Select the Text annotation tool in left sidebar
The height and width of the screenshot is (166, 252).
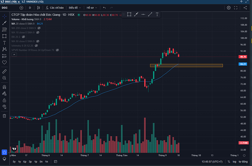4,42
